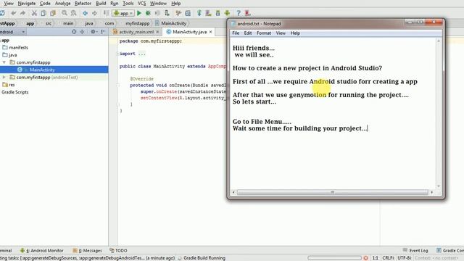Open the Messages tool window
The width and height of the screenshot is (464, 261).
(87, 250)
